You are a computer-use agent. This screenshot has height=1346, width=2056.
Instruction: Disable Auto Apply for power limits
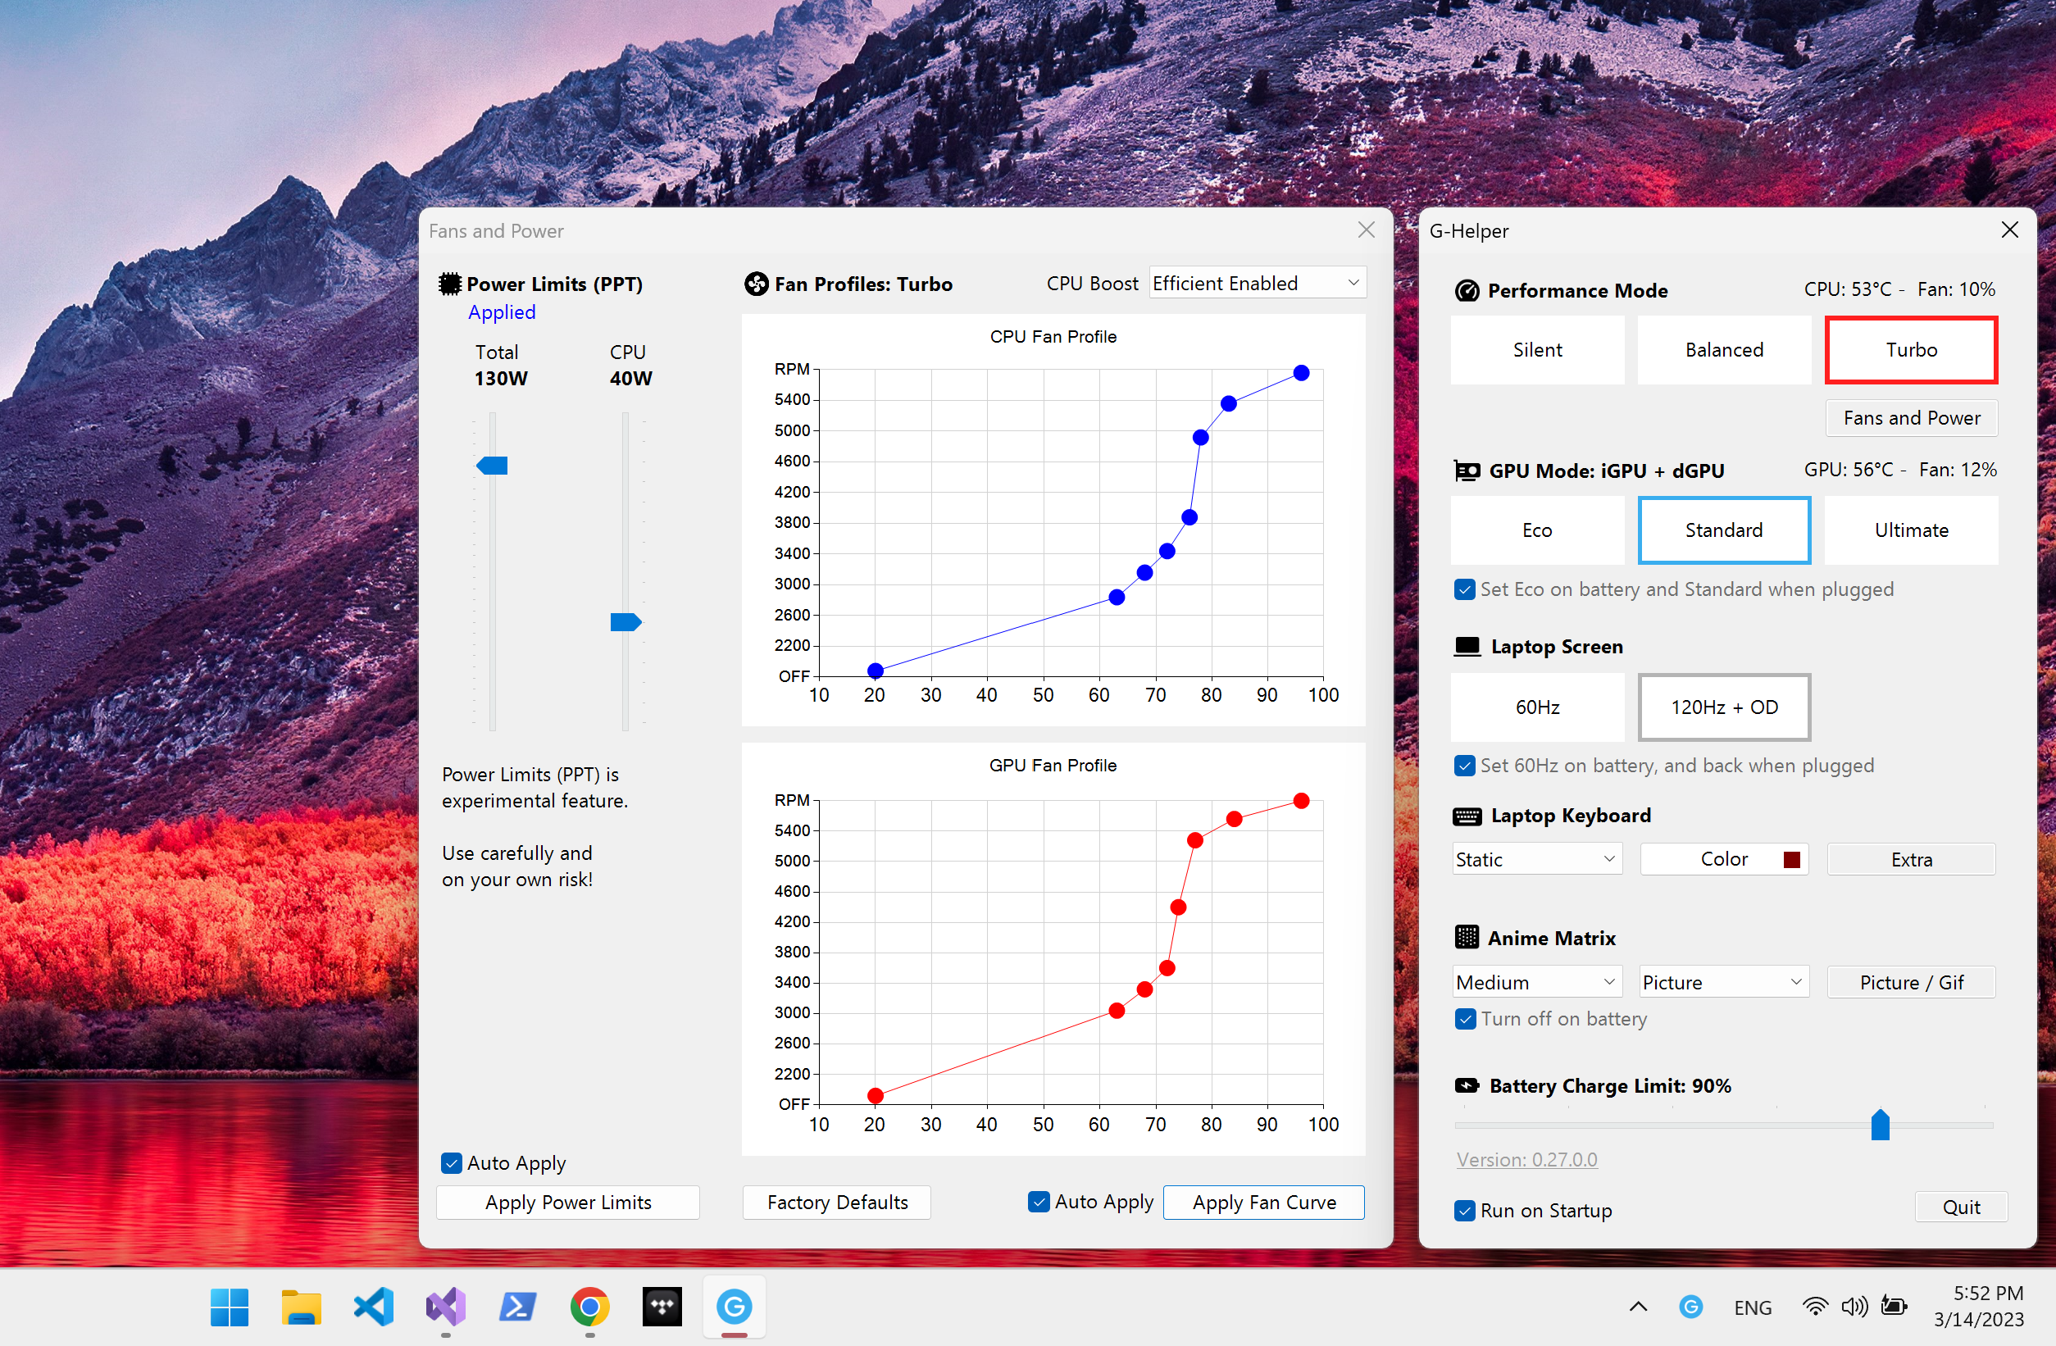click(x=451, y=1163)
